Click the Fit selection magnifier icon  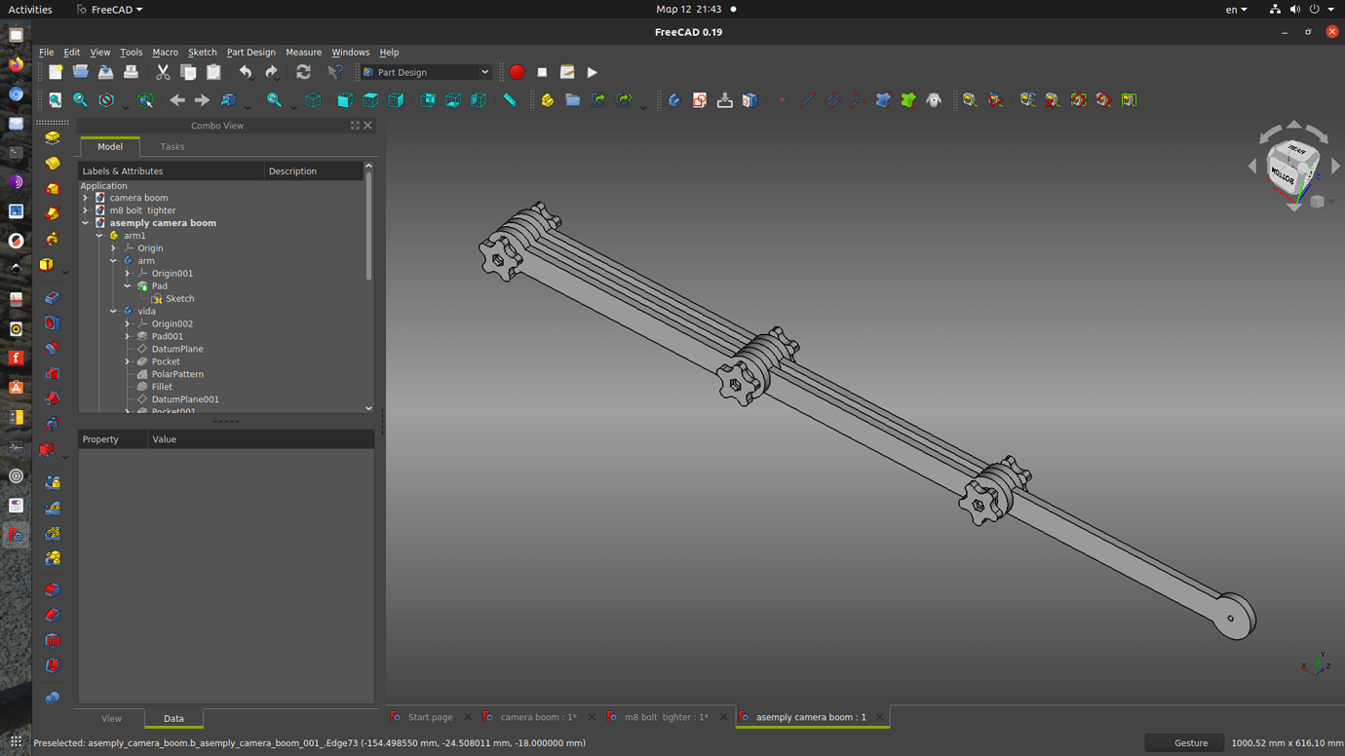coord(81,99)
